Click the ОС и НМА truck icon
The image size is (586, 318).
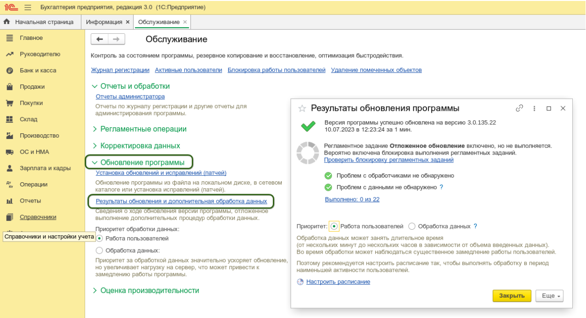tap(9, 152)
